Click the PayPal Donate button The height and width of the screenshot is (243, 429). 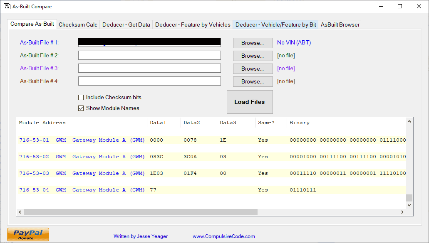pyautogui.click(x=28, y=234)
